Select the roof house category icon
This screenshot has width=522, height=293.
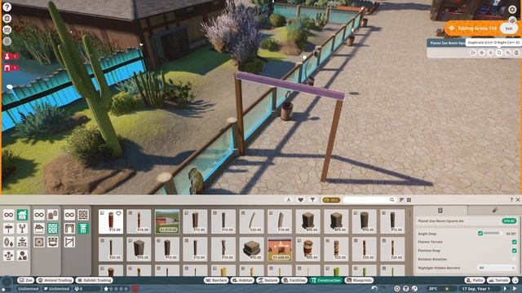click(39, 228)
